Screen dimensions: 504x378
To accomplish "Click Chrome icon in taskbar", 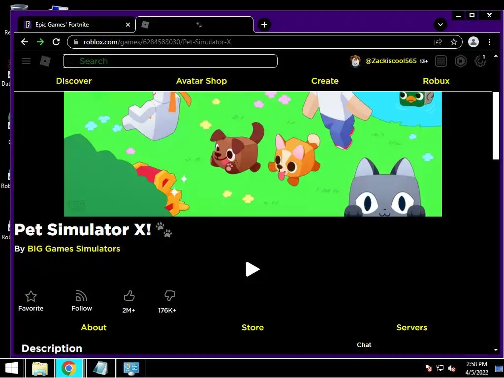I will point(69,368).
